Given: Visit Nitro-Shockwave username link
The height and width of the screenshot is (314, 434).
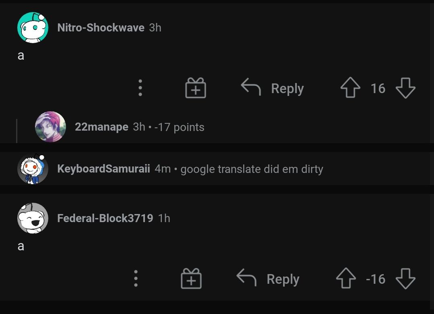Looking at the screenshot, I should pos(101,27).
